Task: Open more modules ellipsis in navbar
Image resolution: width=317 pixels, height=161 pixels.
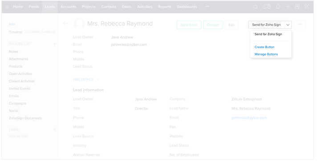Action: point(207,7)
